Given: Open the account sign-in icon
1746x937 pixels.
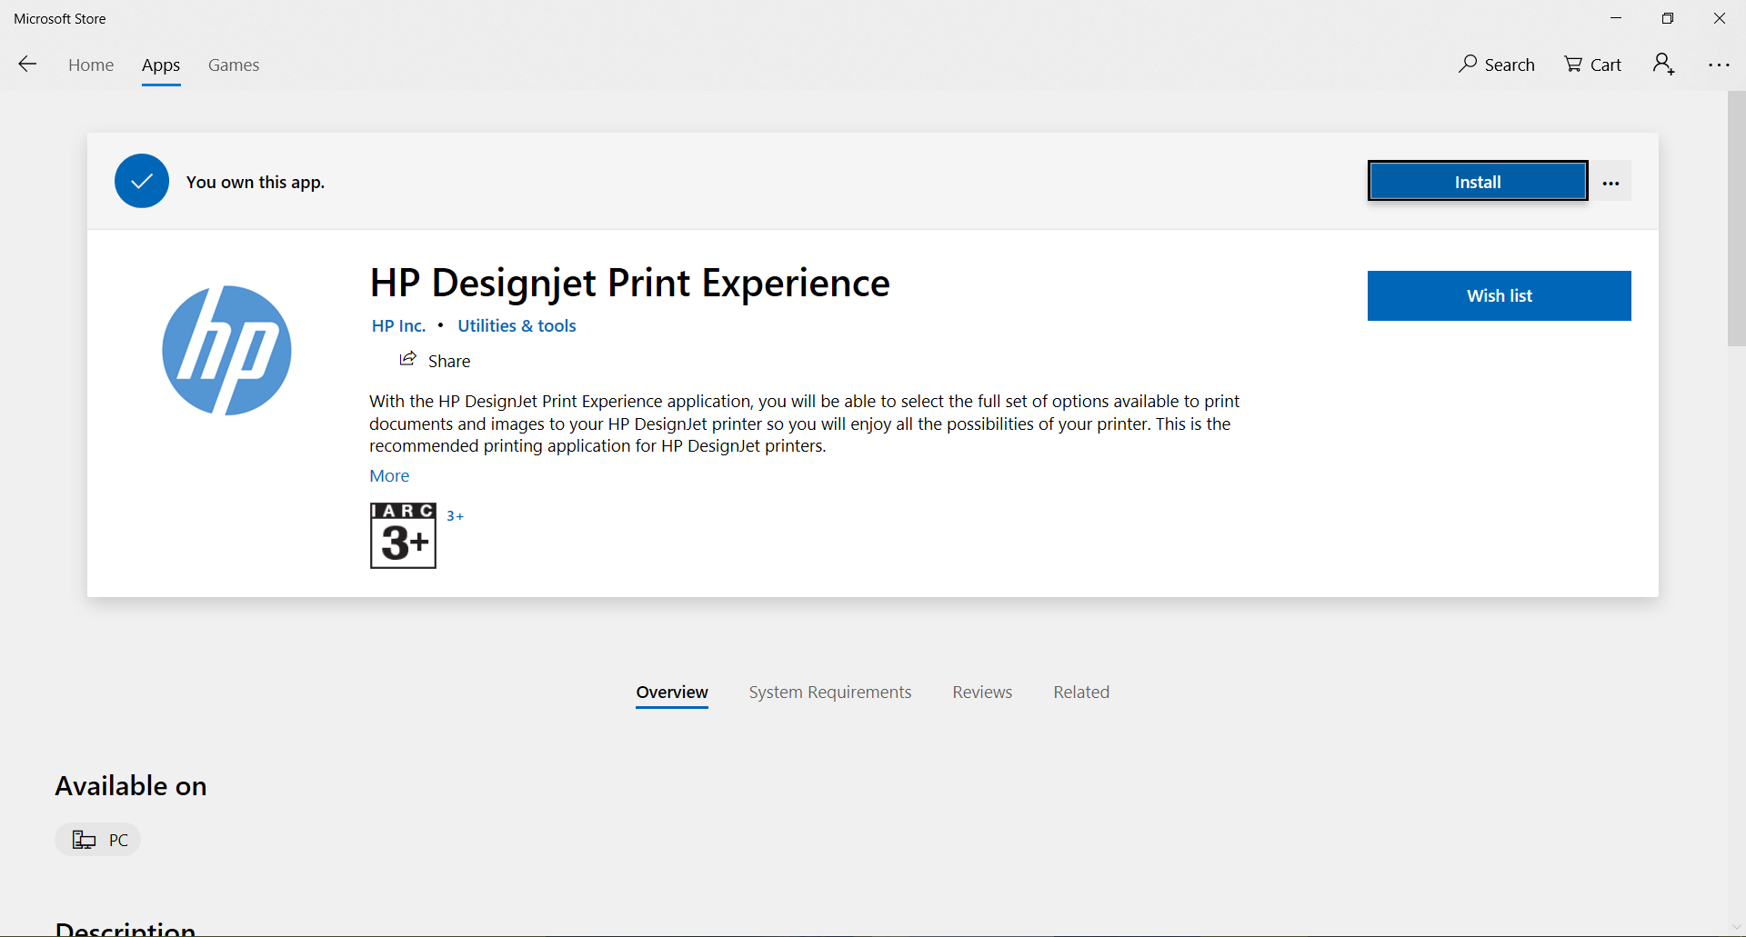Looking at the screenshot, I should (x=1663, y=64).
